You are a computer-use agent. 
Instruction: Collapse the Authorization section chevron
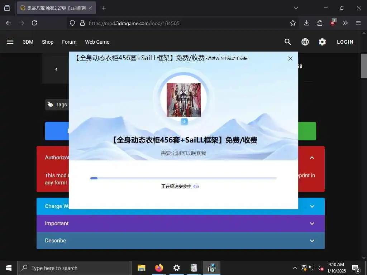tap(312, 158)
